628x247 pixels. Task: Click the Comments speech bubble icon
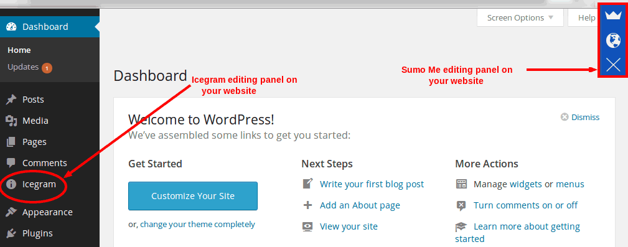11,163
